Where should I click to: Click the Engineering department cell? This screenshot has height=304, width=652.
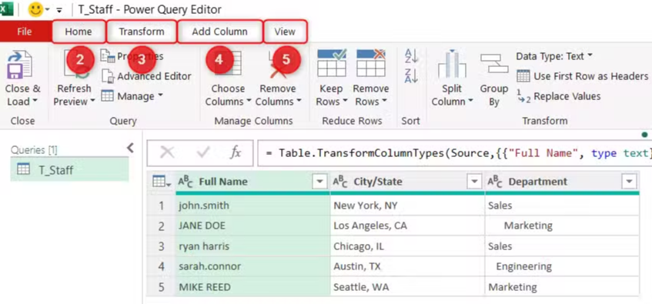point(562,266)
